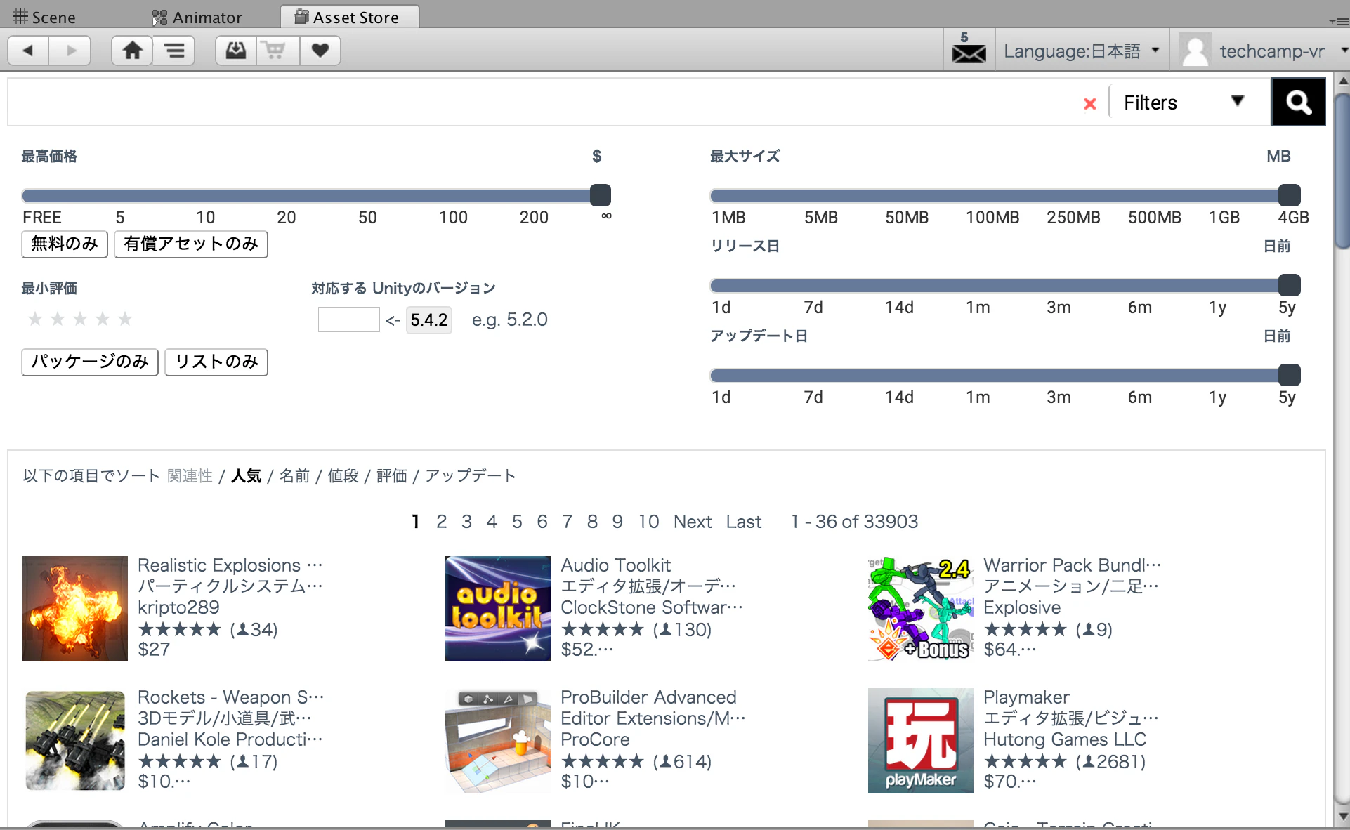Toggle the 有償アセットのみ paid-only filter
The height and width of the screenshot is (830, 1350).
click(x=191, y=244)
